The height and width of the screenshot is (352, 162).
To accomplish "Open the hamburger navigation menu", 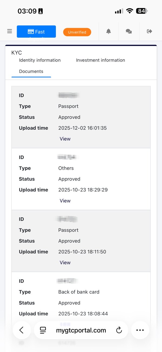I will tap(10, 31).
